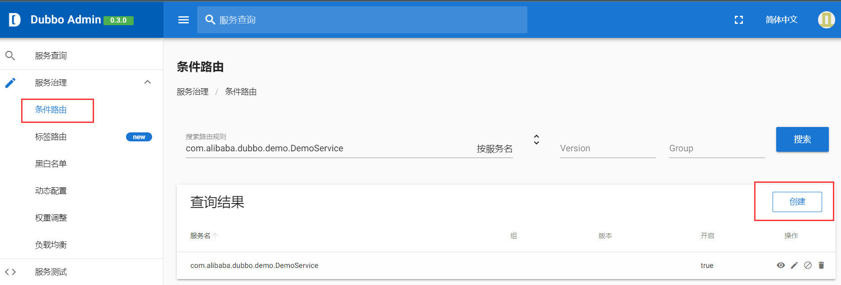
Task: Select the 服务查询 search icon in sidebar
Action: point(10,55)
